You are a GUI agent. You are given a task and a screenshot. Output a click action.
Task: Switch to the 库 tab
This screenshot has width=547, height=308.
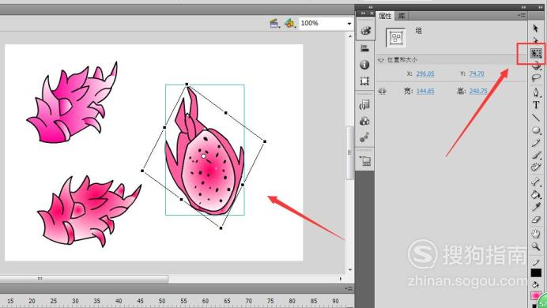(402, 16)
